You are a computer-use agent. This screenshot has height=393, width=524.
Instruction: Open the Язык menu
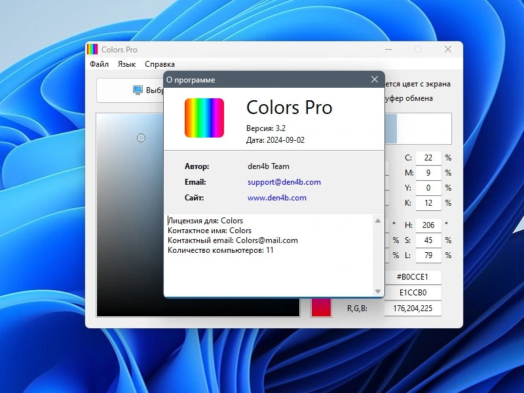[x=126, y=64]
